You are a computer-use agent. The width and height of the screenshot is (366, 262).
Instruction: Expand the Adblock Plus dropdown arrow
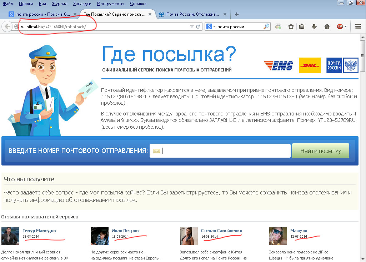click(345, 26)
